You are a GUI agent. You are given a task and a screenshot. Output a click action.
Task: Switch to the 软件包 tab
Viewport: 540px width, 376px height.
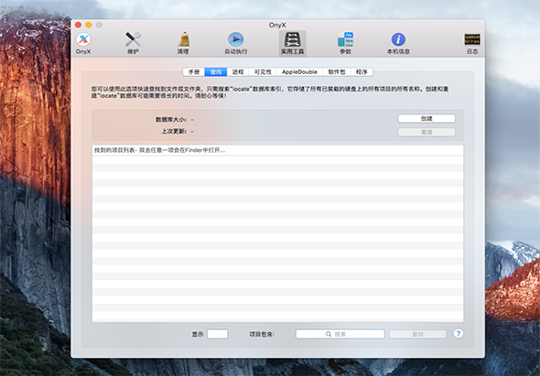[337, 71]
